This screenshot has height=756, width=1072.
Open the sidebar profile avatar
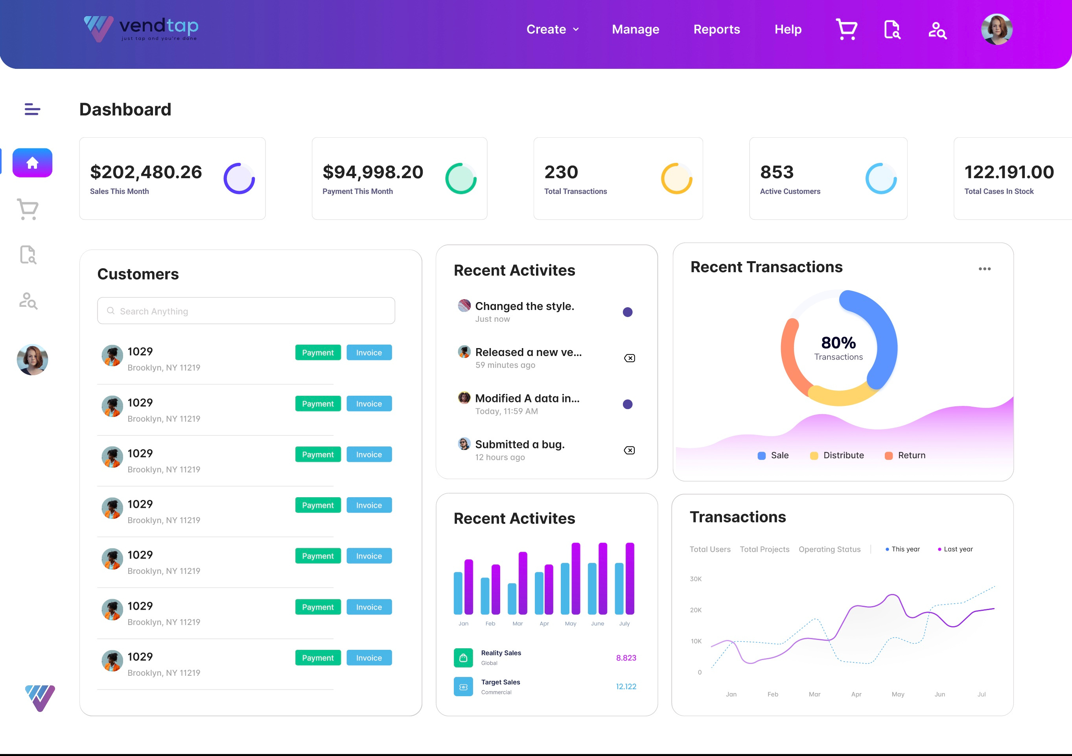tap(32, 360)
